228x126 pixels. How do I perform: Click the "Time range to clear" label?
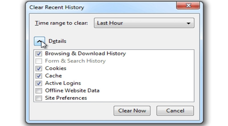[x=61, y=23]
